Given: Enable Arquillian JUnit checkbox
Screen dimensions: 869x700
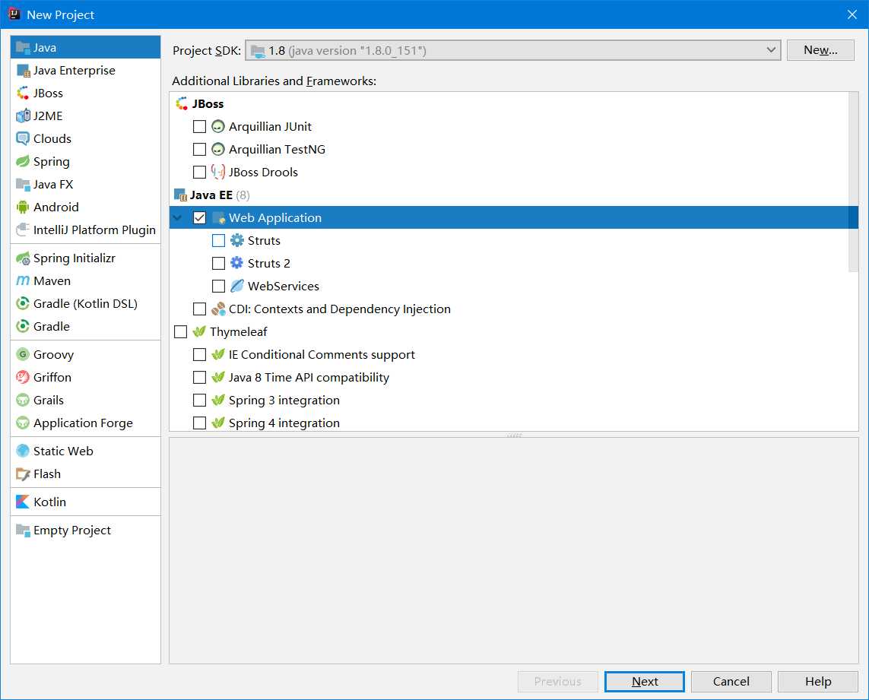Looking at the screenshot, I should pos(199,127).
